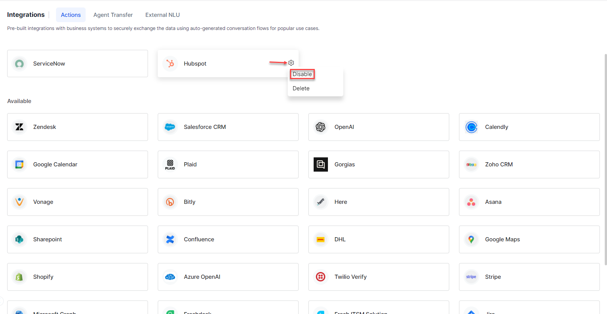Screen dimensions: 607x314
Task: Select Disable from the Hubspot menu
Action: click(302, 74)
